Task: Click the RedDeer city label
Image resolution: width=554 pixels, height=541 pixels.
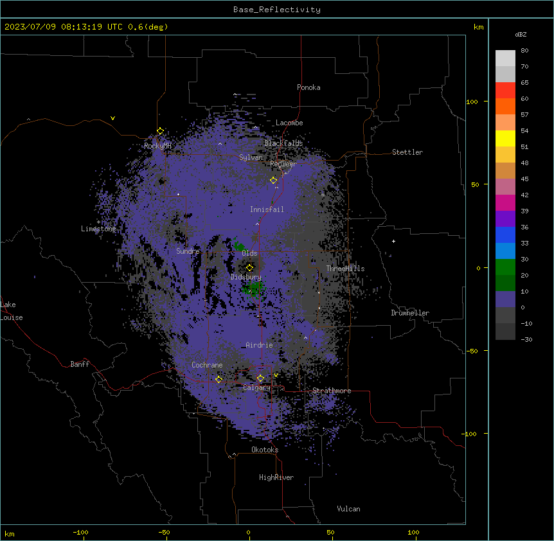Action: 283,164
